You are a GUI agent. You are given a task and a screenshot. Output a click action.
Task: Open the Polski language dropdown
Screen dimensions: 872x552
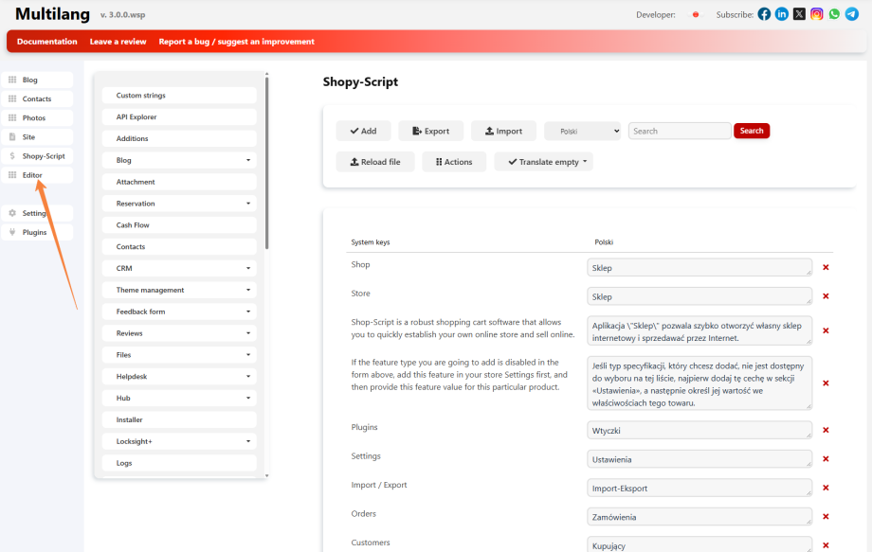tap(583, 131)
